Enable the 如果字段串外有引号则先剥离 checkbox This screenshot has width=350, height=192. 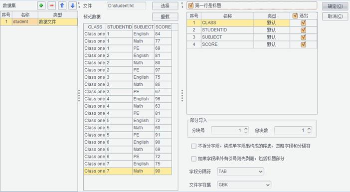pyautogui.click(x=193, y=159)
